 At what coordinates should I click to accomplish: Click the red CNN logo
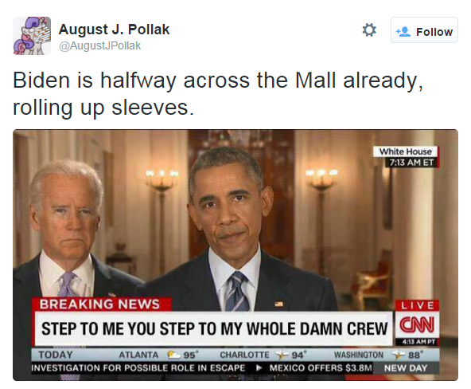tap(417, 325)
